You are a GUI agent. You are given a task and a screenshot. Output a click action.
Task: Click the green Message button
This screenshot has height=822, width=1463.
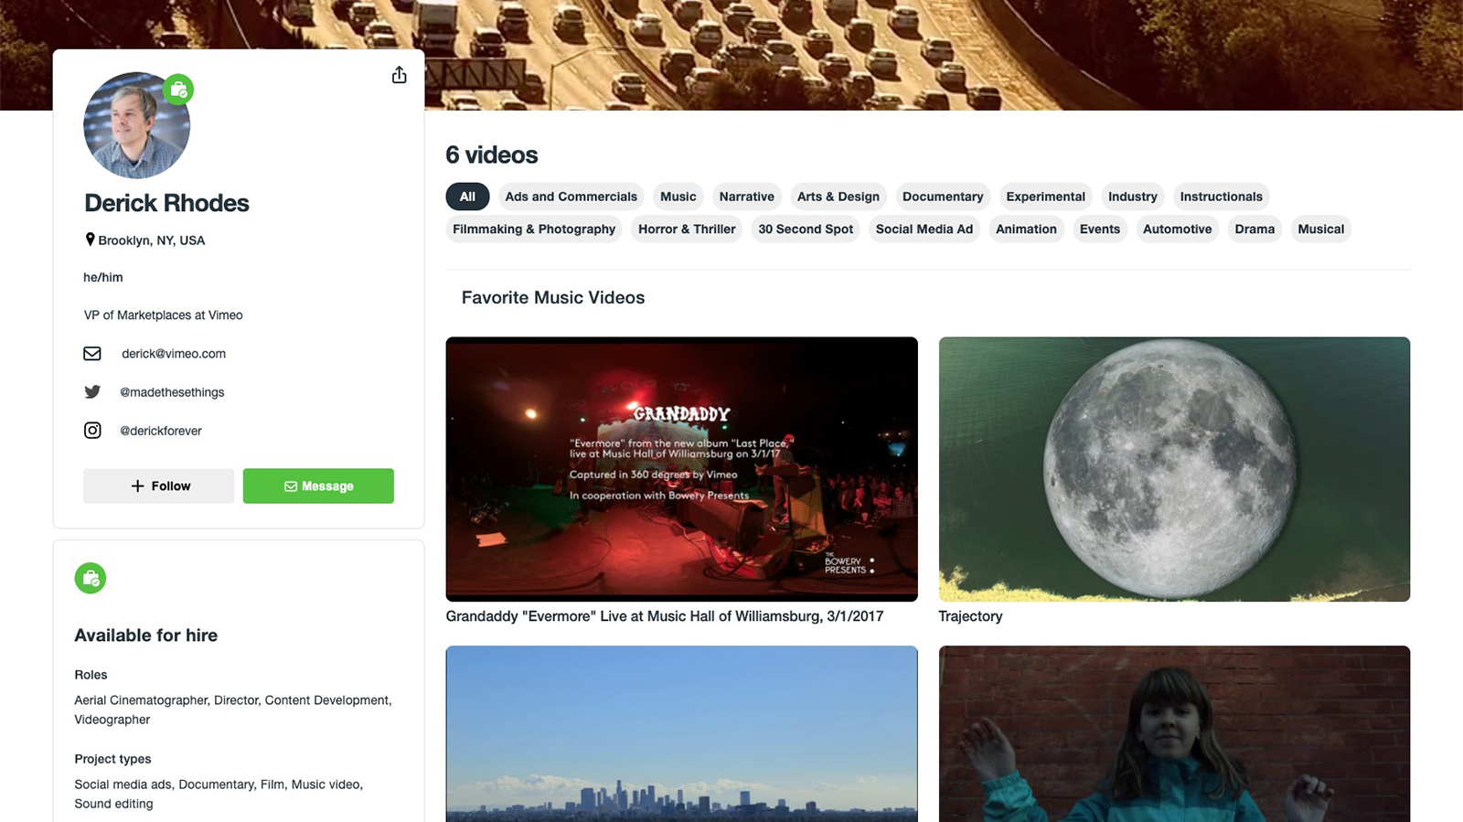(318, 486)
